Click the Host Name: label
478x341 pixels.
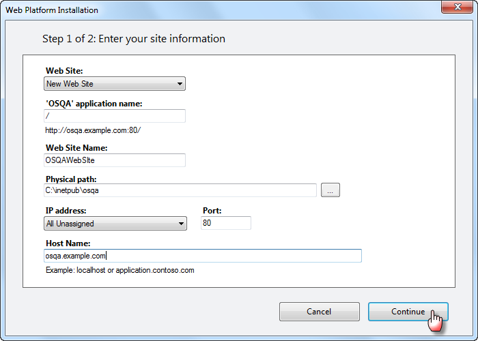tap(68, 243)
